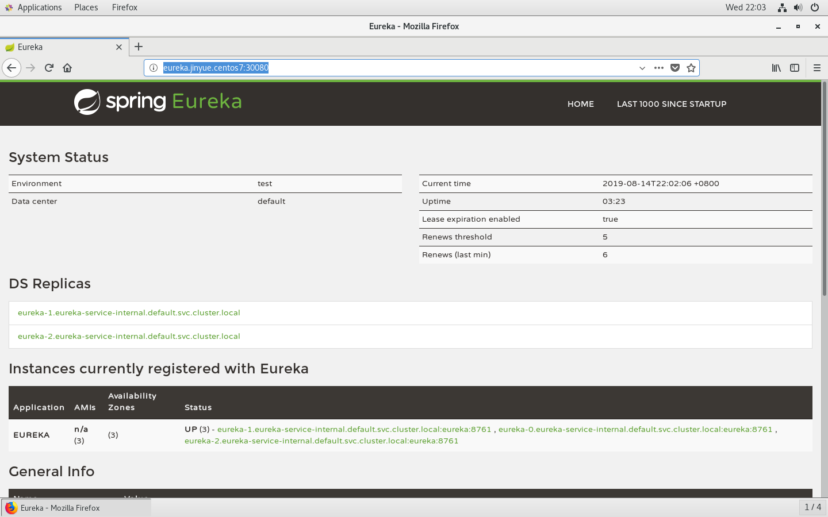Open volume icon in top panel

(x=798, y=7)
